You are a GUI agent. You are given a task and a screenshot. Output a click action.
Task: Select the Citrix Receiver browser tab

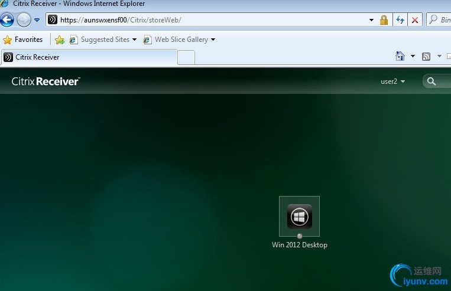tap(89, 57)
